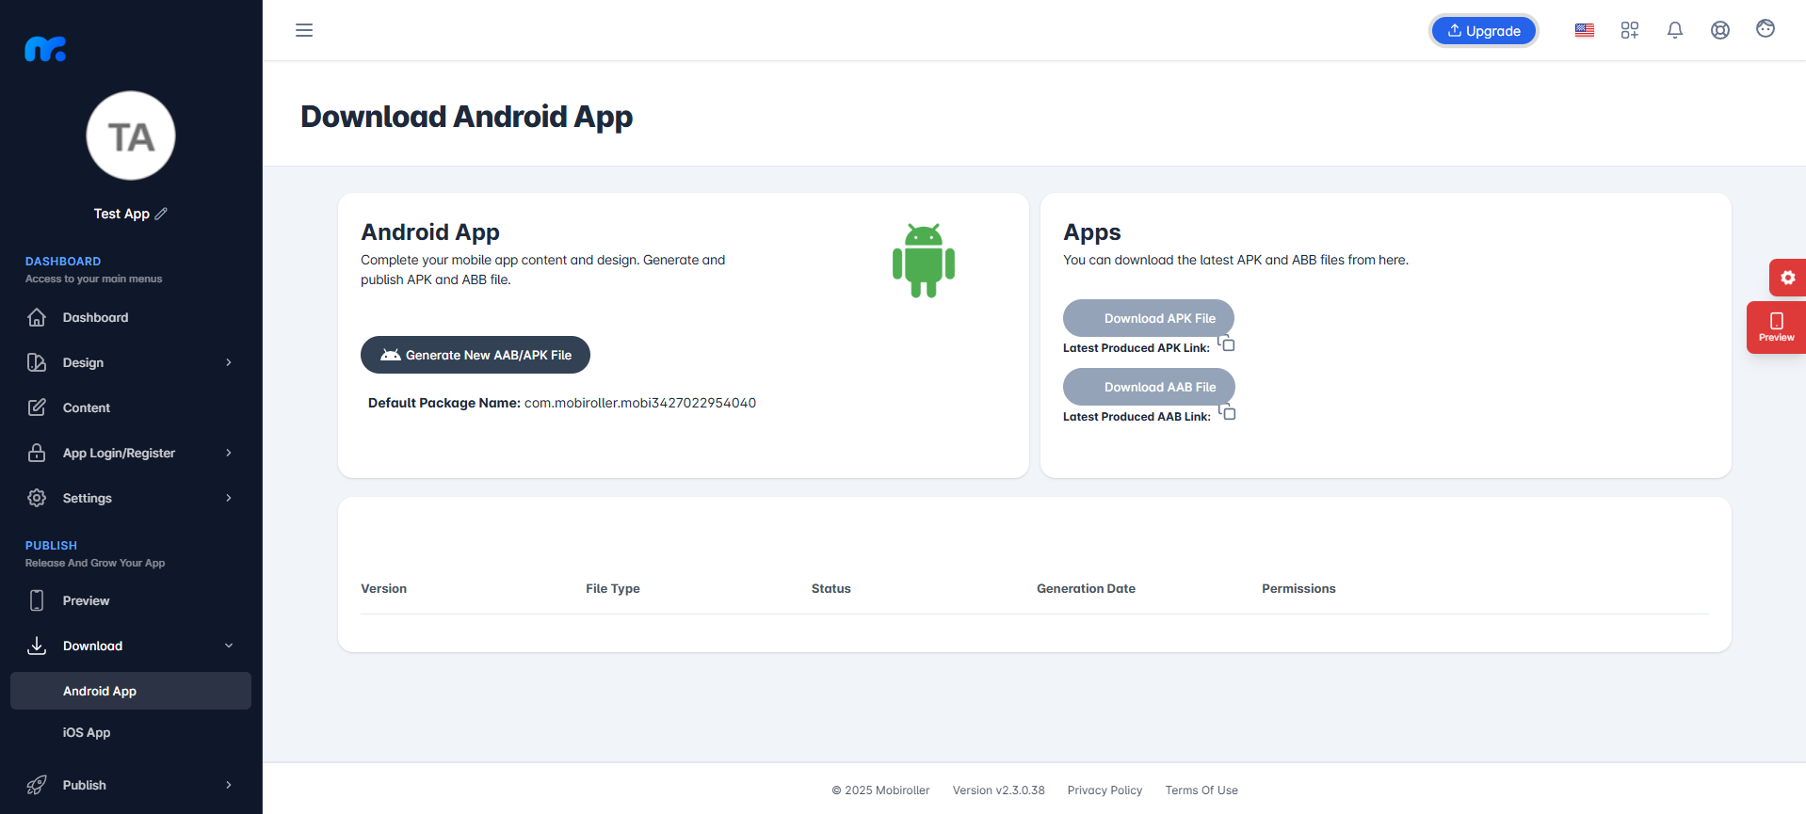This screenshot has height=814, width=1806.
Task: Copy the Latest Produced APK Link
Action: pos(1227,343)
